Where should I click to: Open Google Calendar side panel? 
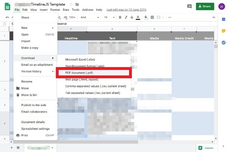(223, 19)
